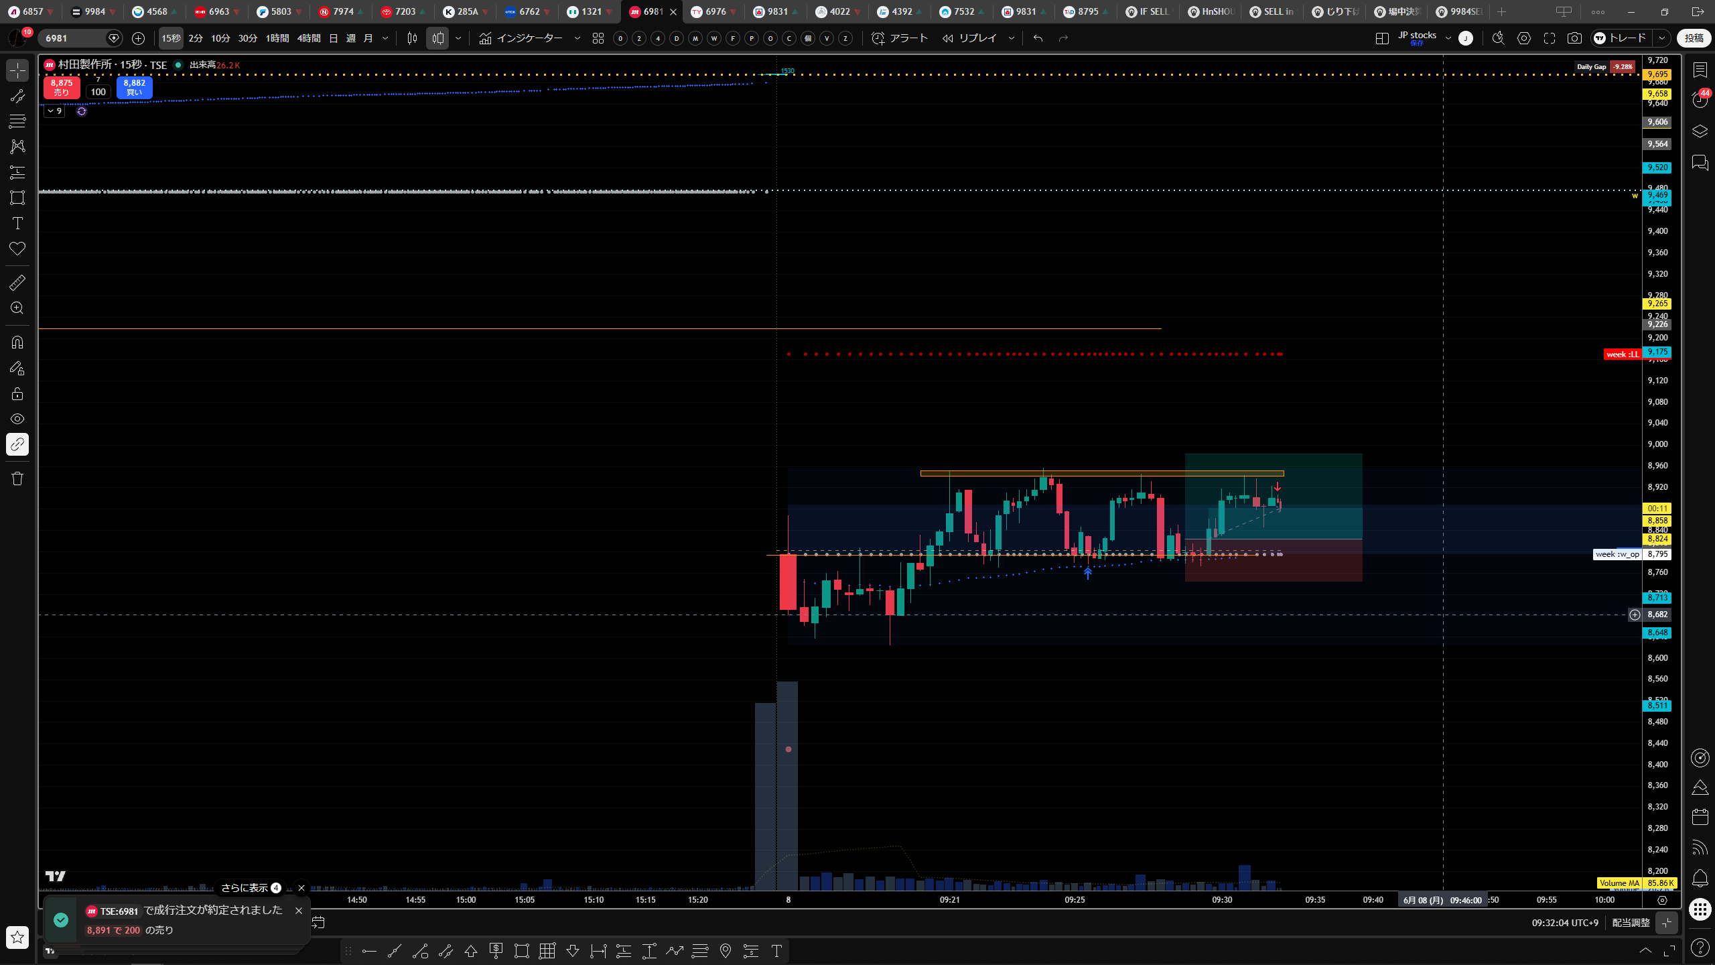Click the blue 8,882 買い buy button
The width and height of the screenshot is (1715, 965).
(134, 87)
